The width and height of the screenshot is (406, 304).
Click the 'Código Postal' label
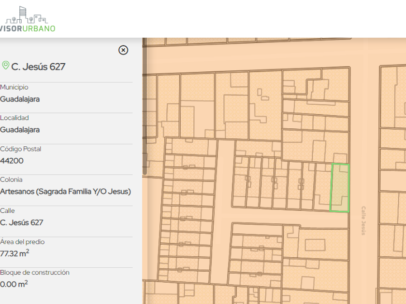point(20,149)
